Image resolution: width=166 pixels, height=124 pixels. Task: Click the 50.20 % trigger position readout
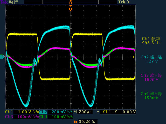[x=87, y=122]
